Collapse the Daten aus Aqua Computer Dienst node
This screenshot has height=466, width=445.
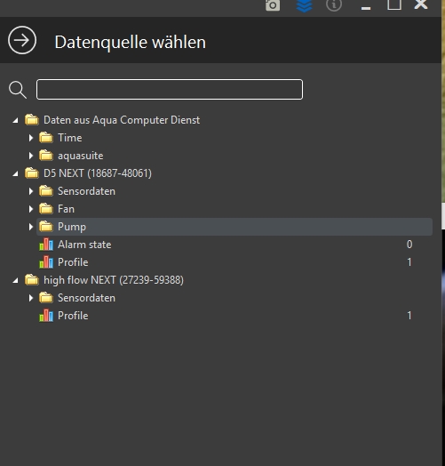(x=15, y=120)
